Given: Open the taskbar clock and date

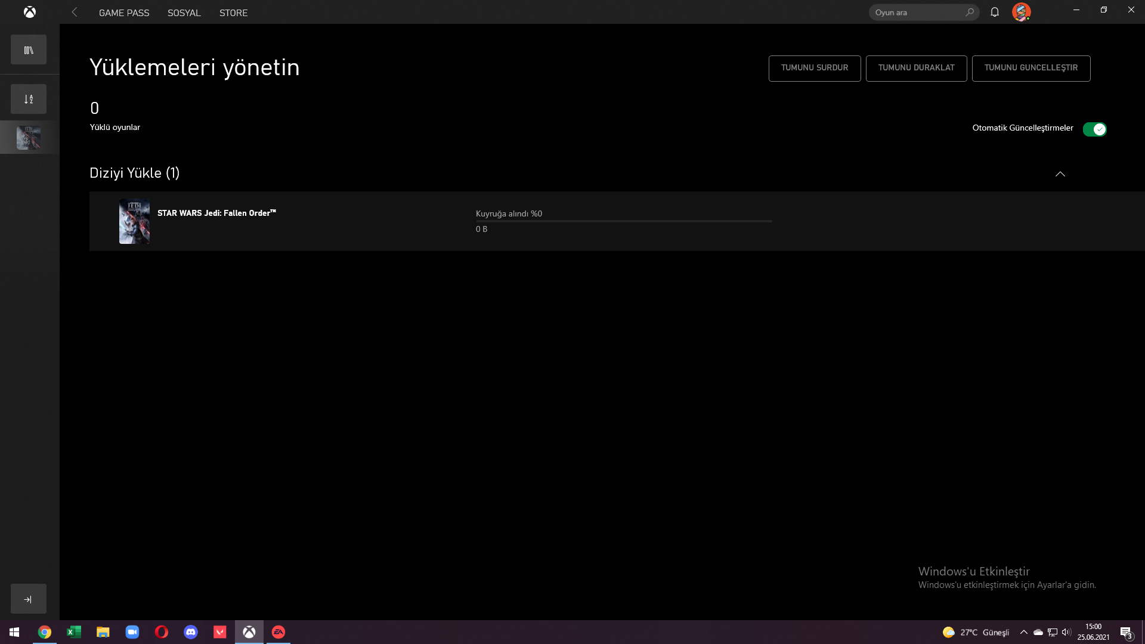Looking at the screenshot, I should pyautogui.click(x=1093, y=632).
